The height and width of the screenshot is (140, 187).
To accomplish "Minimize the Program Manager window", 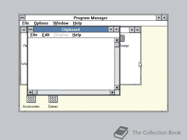I will (x=159, y=18).
